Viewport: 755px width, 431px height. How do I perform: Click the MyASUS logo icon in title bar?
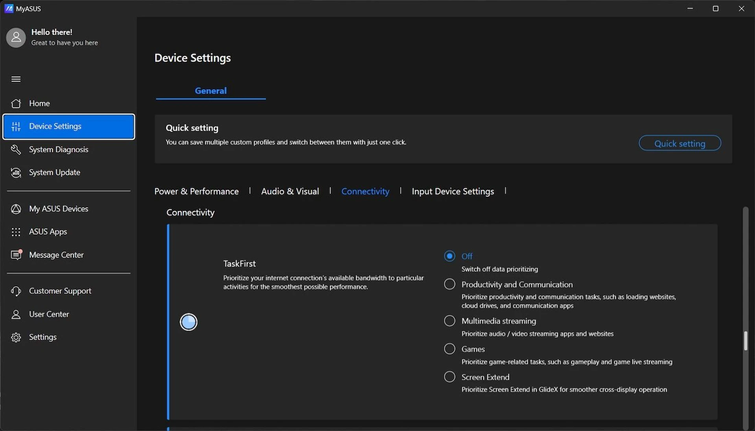tap(9, 8)
